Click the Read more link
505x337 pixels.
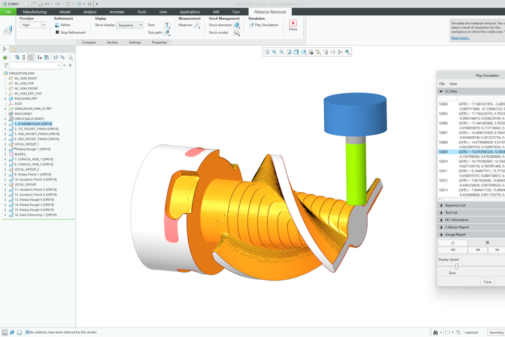(461, 38)
